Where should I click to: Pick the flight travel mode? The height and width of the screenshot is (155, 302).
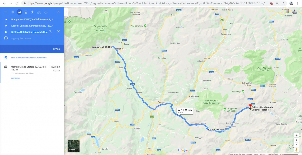tap(46, 12)
